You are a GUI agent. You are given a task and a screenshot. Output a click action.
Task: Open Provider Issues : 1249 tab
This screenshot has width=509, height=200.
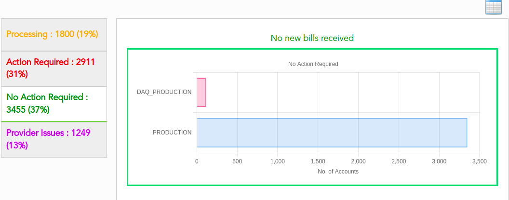pyautogui.click(x=54, y=139)
